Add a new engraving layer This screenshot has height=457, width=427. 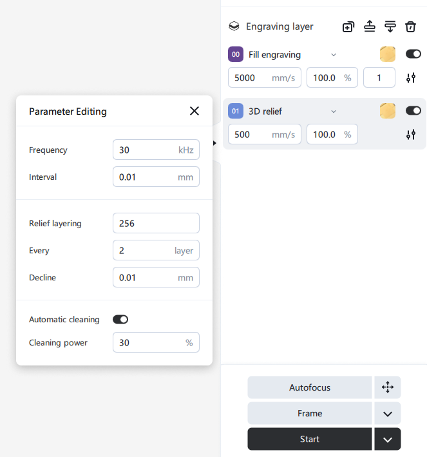(x=348, y=26)
